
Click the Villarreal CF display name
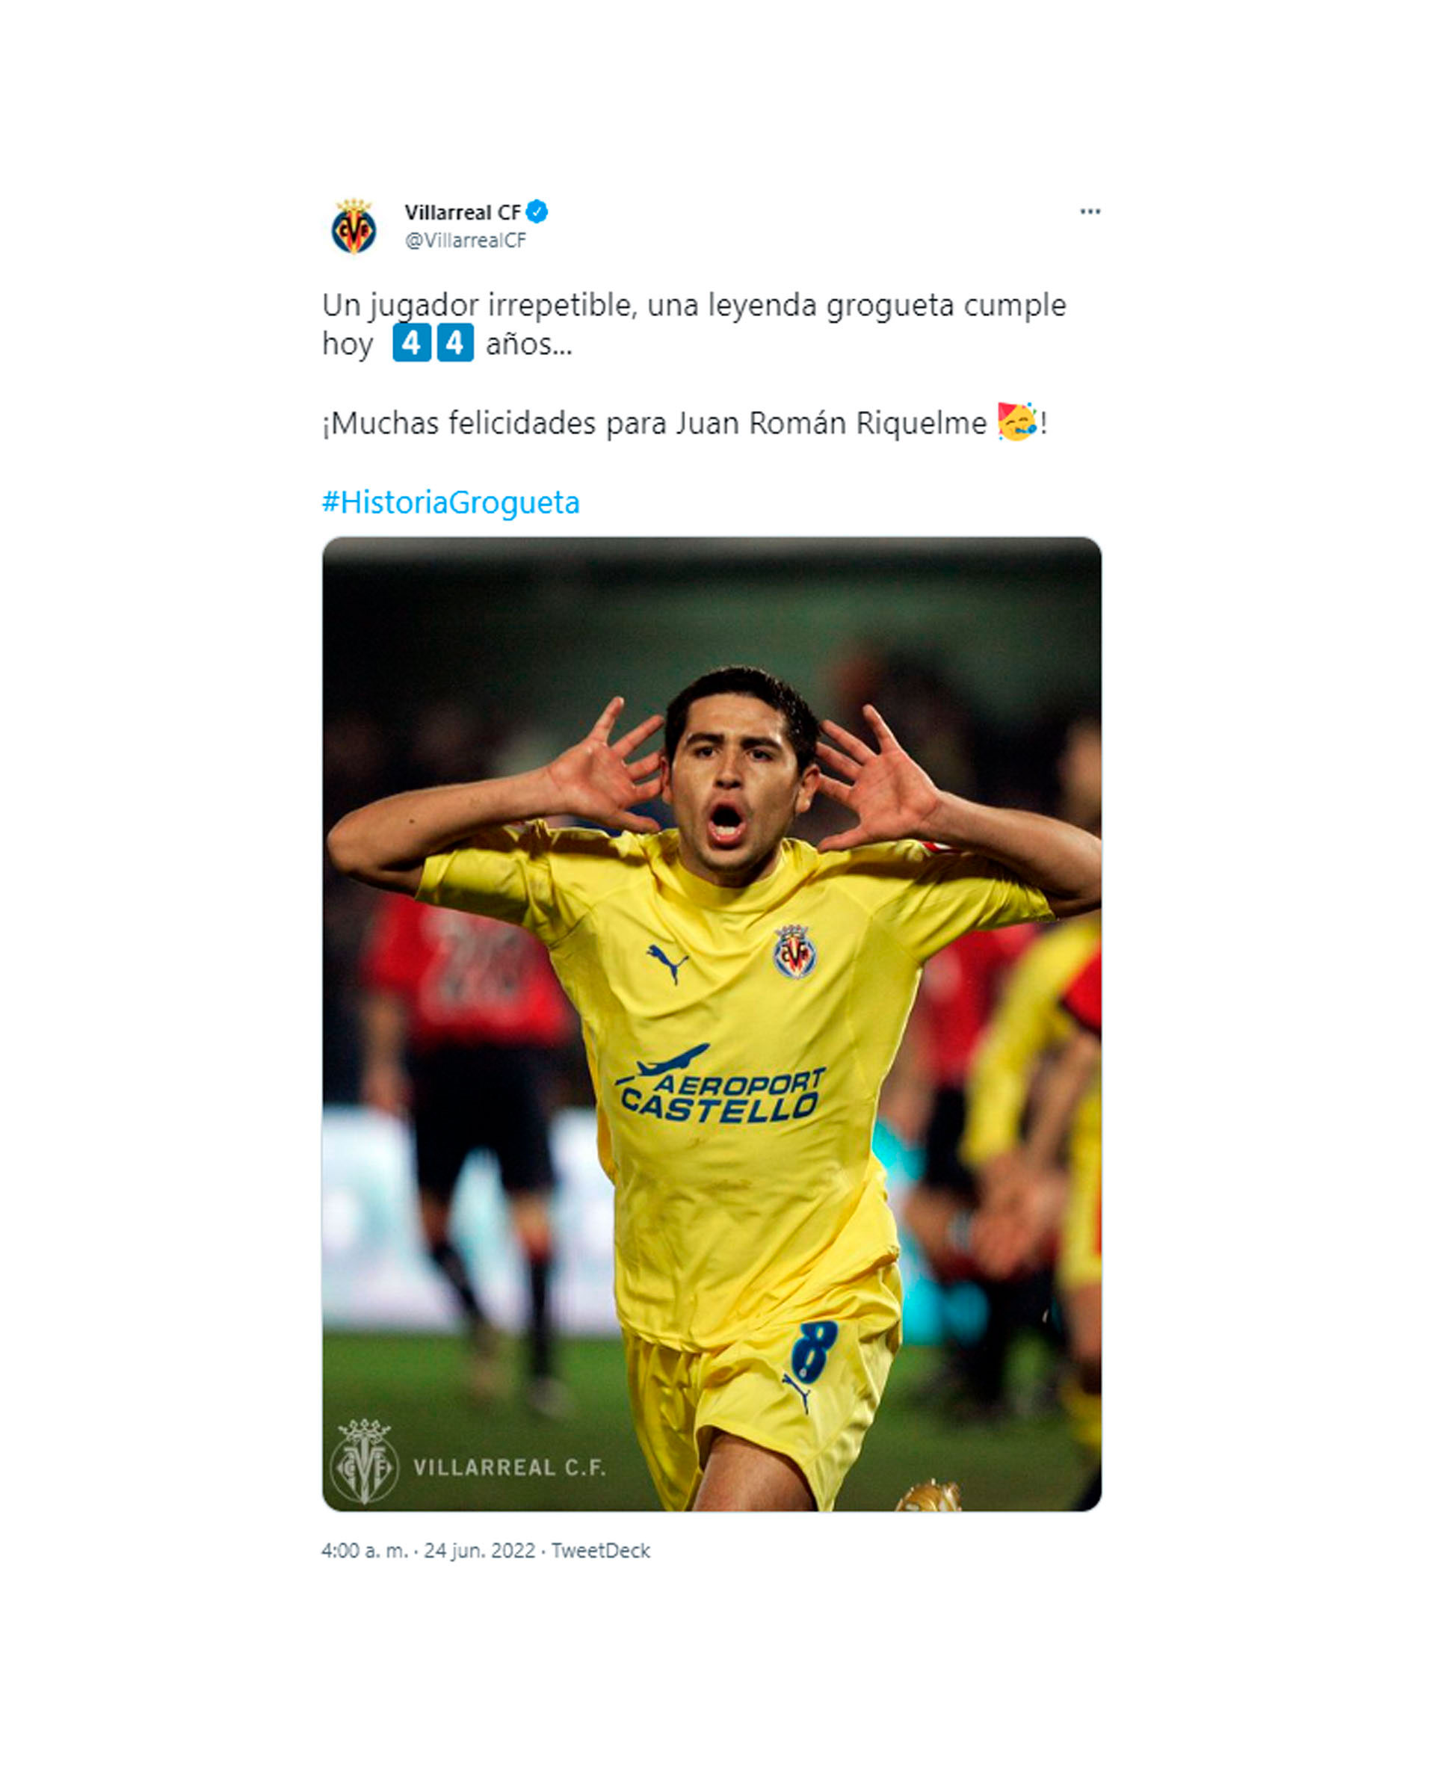462,212
